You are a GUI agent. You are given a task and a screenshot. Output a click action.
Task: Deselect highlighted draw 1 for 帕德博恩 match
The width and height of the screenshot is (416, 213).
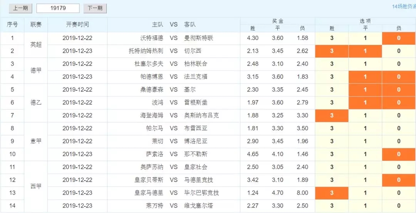(x=365, y=77)
